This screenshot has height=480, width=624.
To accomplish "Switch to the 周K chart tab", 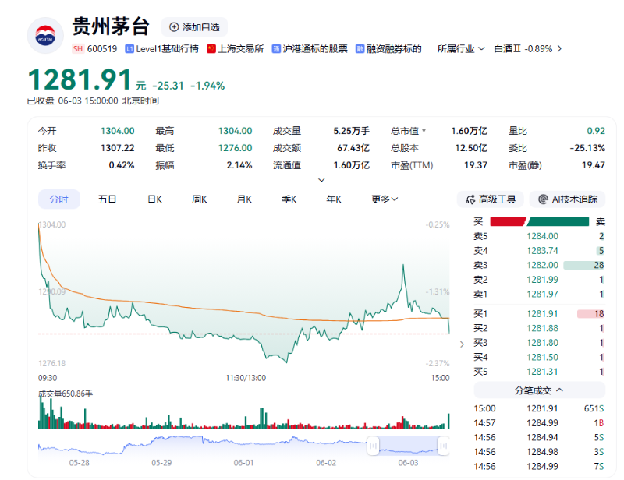I will [200, 199].
